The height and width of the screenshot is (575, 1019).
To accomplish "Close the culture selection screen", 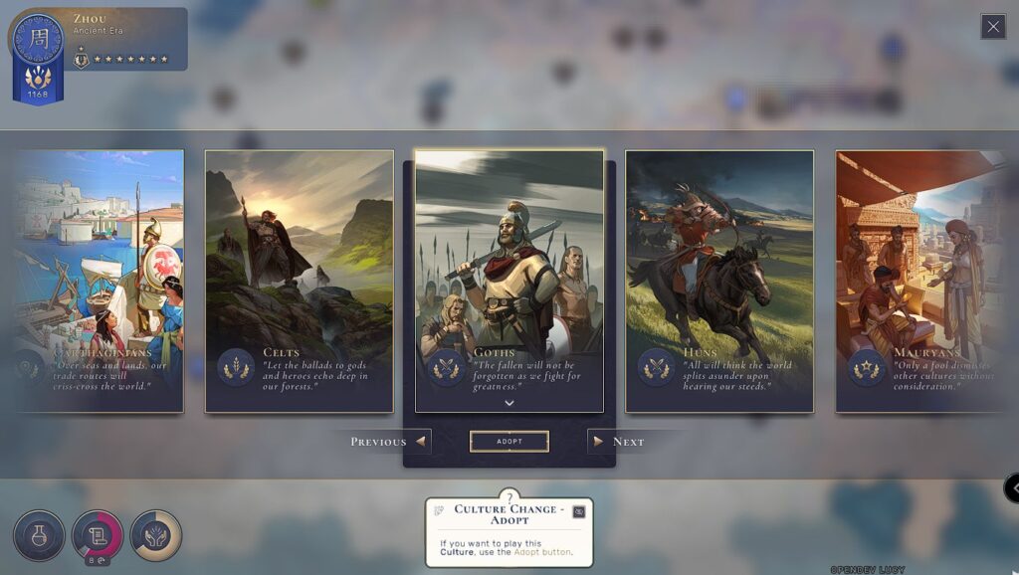I will coord(993,27).
